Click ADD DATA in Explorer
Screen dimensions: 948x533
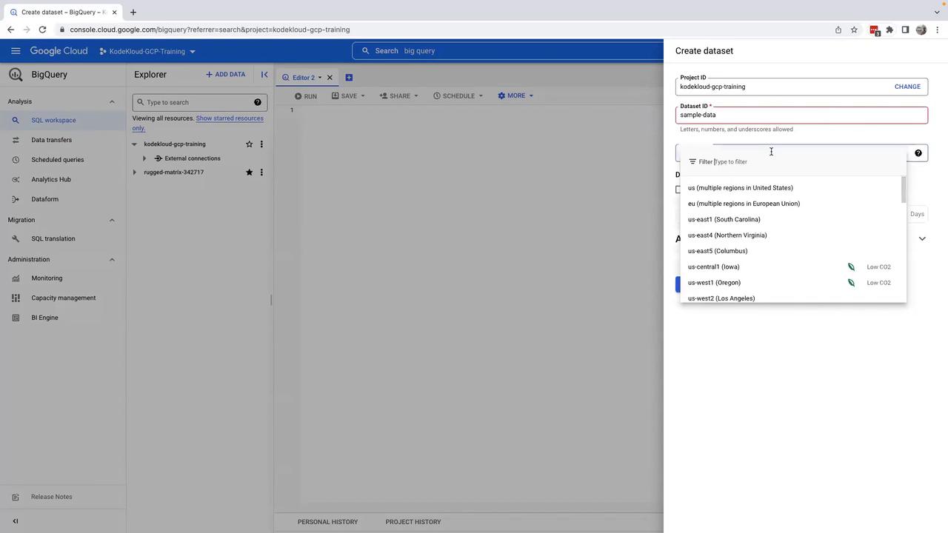[225, 75]
